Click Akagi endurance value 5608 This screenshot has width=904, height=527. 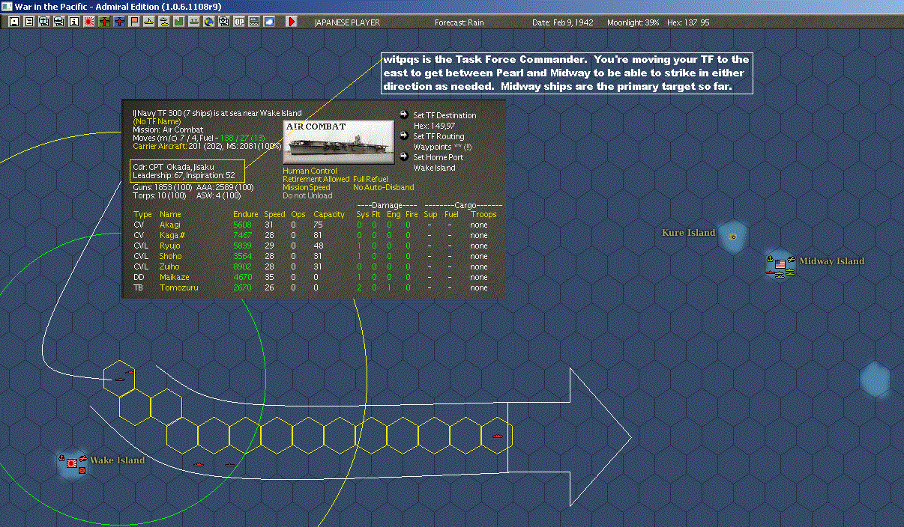[x=243, y=225]
